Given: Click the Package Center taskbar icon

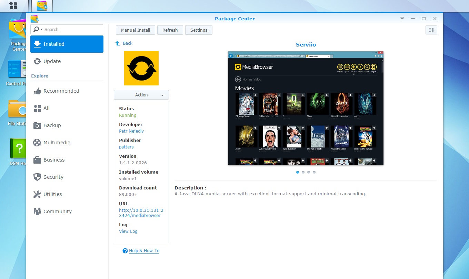Looking at the screenshot, I should coord(42,6).
